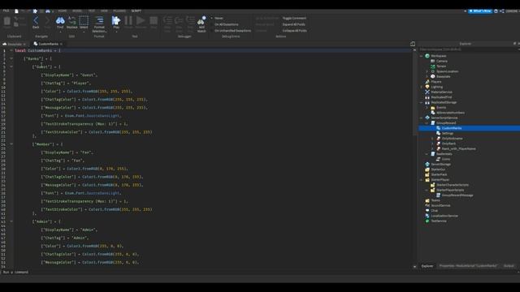Open Properties - ModuleScript tab

point(468,266)
